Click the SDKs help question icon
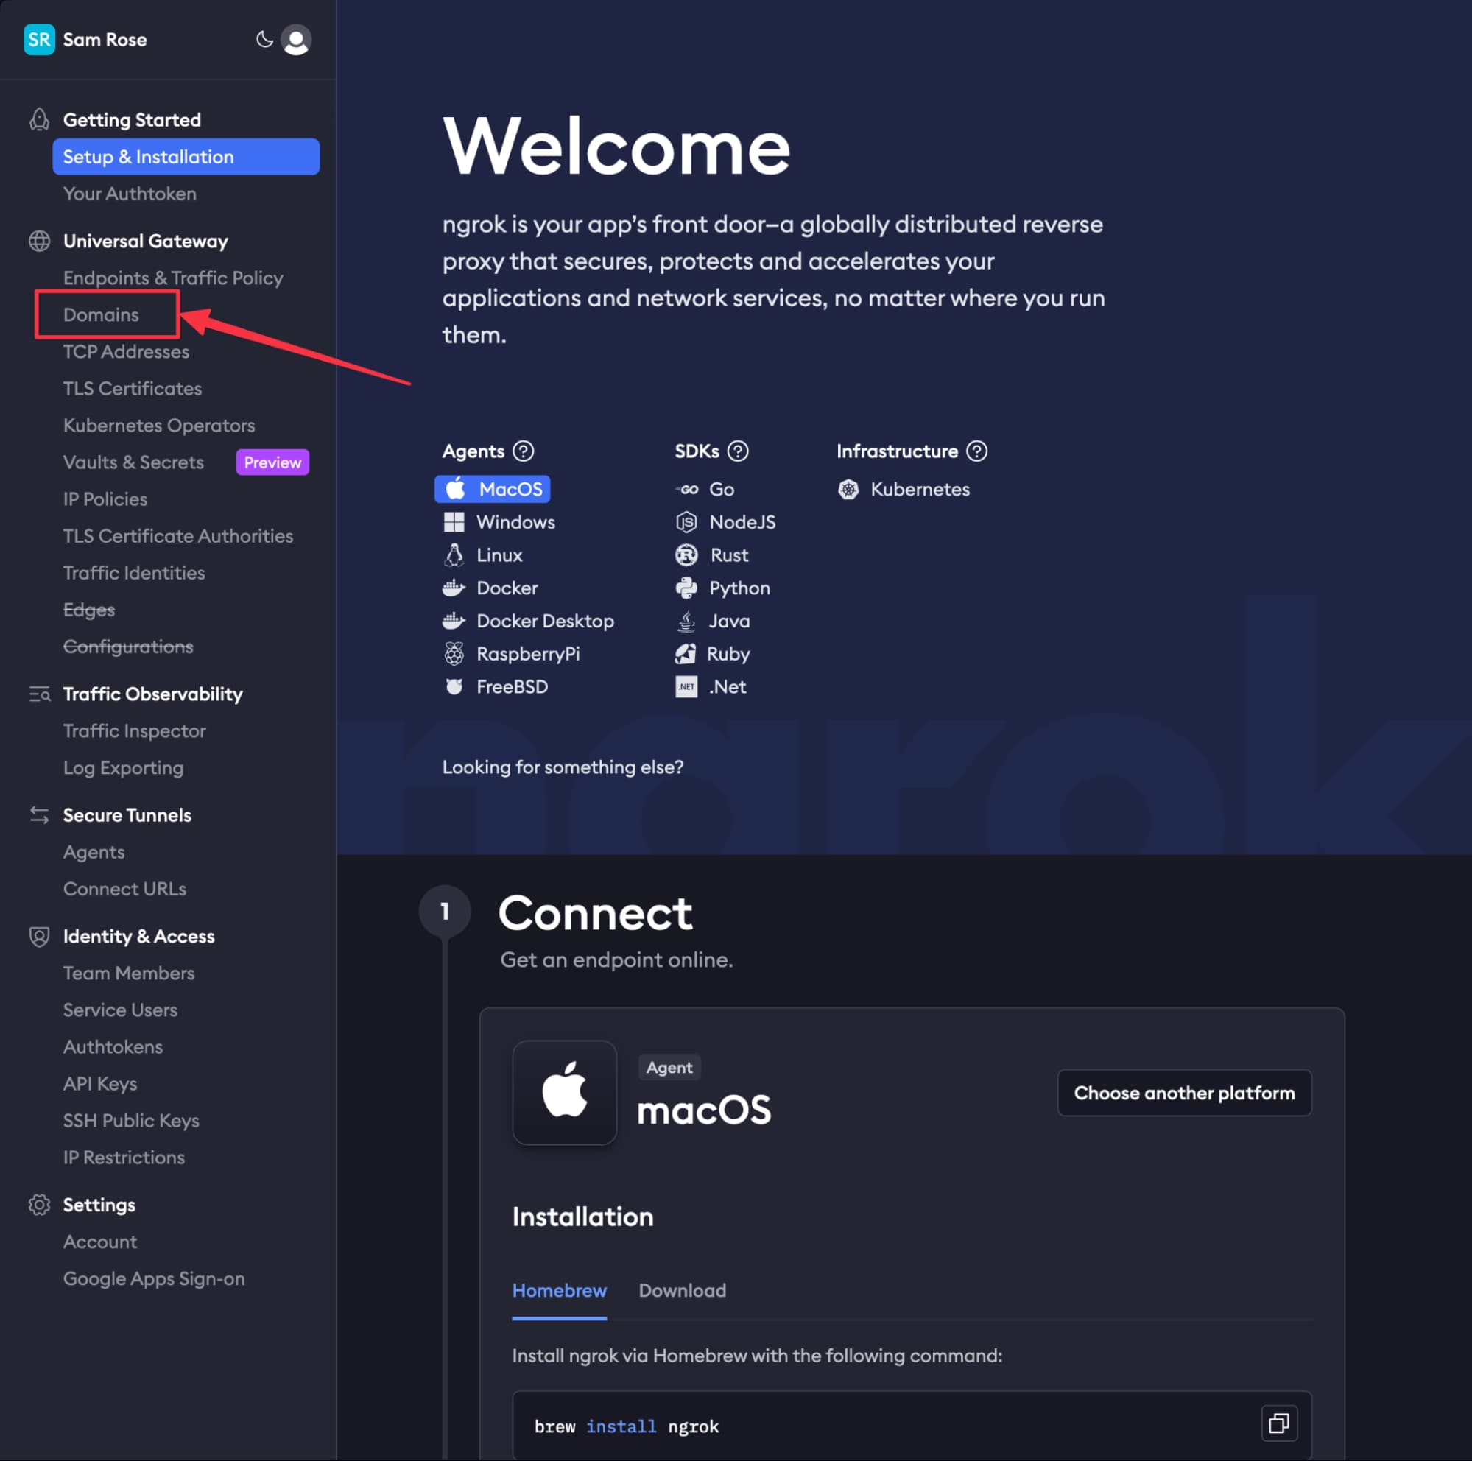Viewport: 1472px width, 1461px height. coord(738,451)
